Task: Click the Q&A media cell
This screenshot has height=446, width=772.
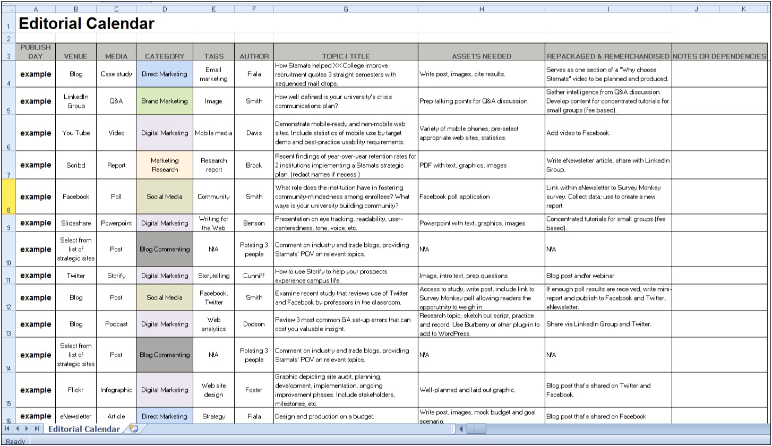Action: 116,101
